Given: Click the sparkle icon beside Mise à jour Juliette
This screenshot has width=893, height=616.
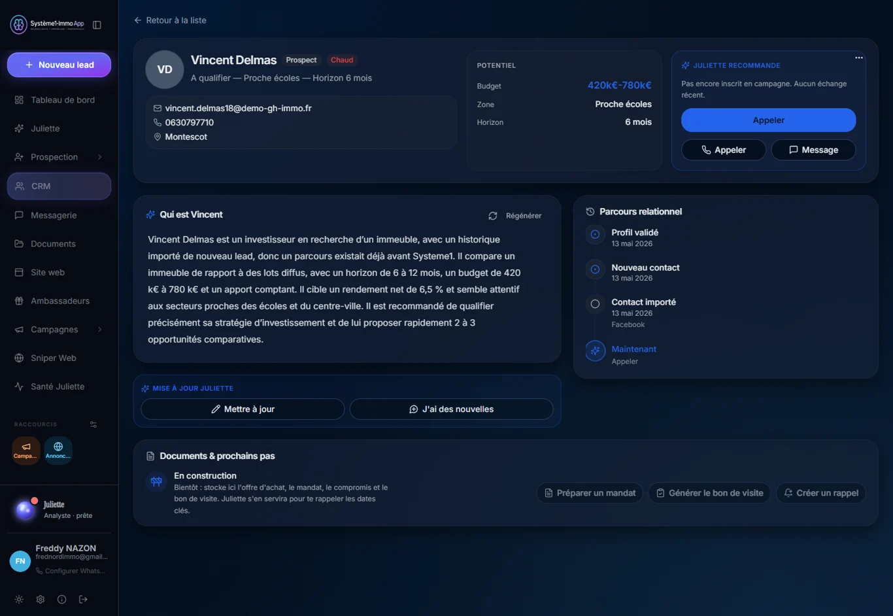Looking at the screenshot, I should (x=145, y=388).
